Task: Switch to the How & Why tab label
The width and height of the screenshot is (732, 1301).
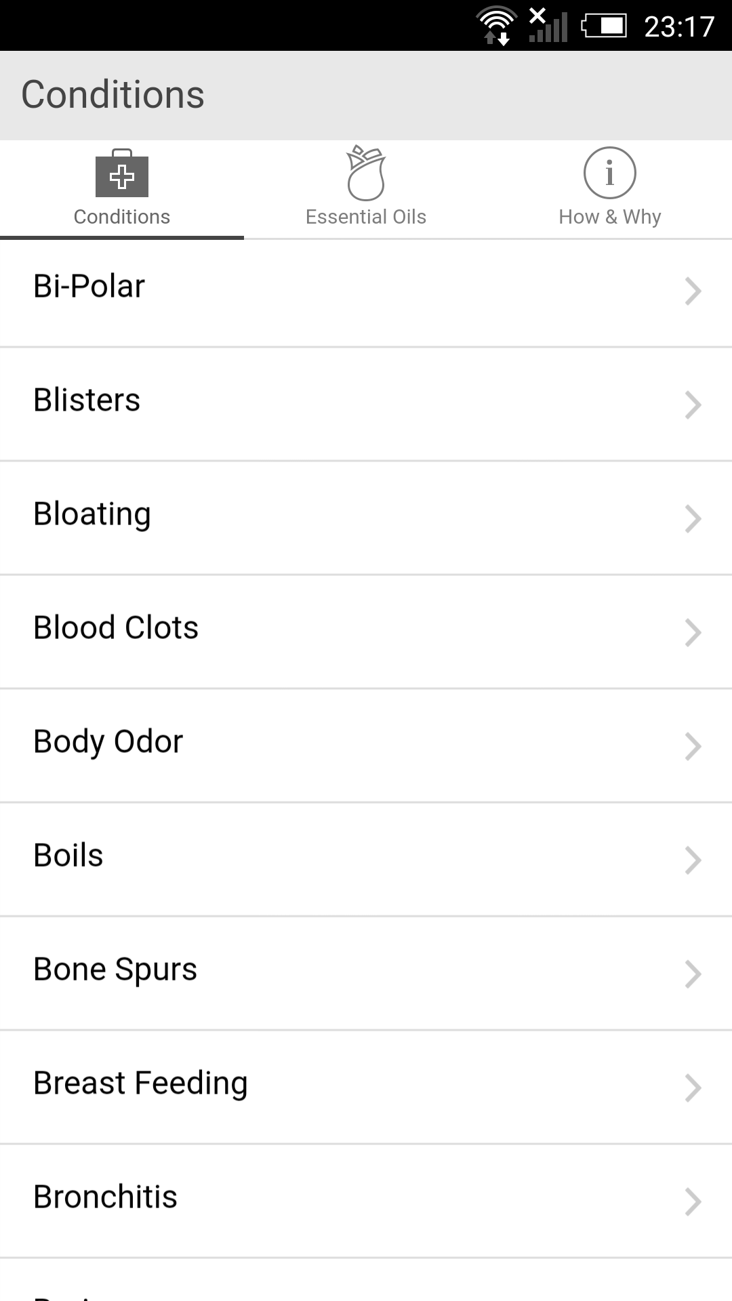Action: coord(610,217)
